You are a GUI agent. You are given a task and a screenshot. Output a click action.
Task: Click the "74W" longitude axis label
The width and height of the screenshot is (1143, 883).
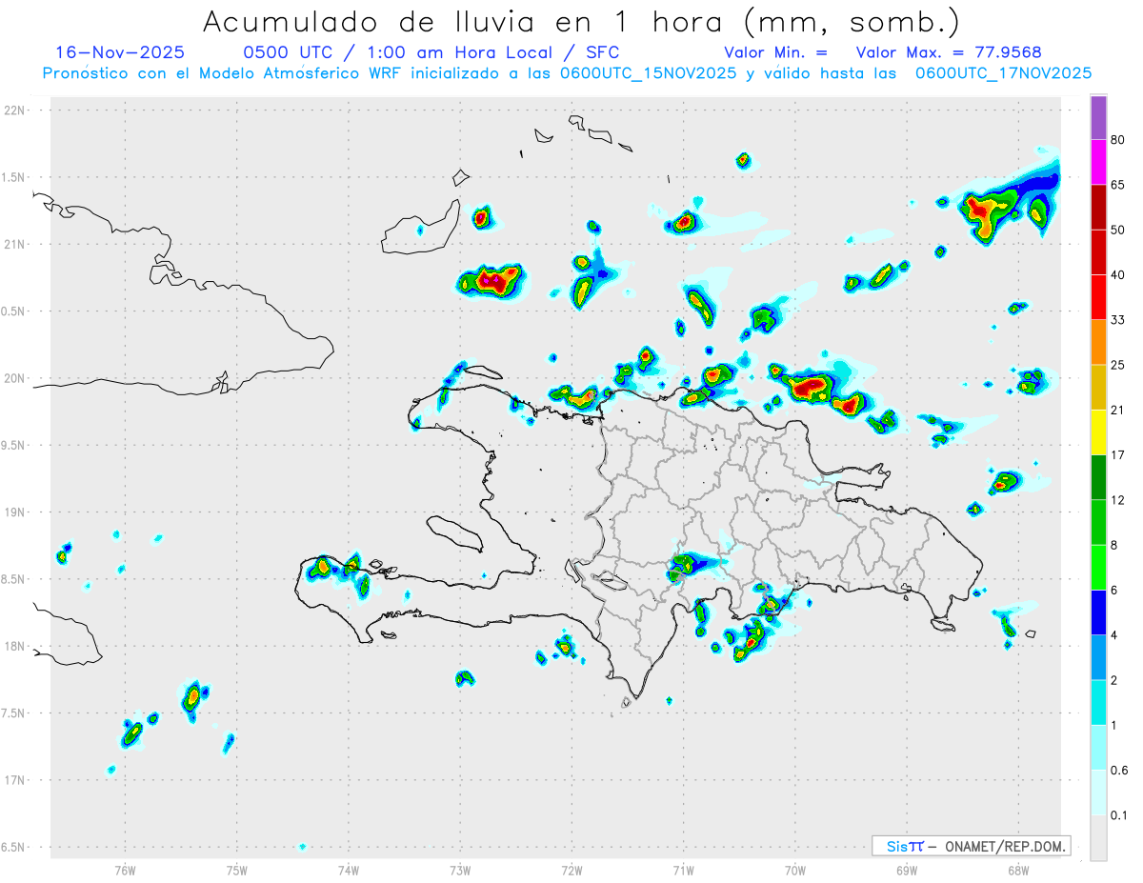tap(349, 870)
